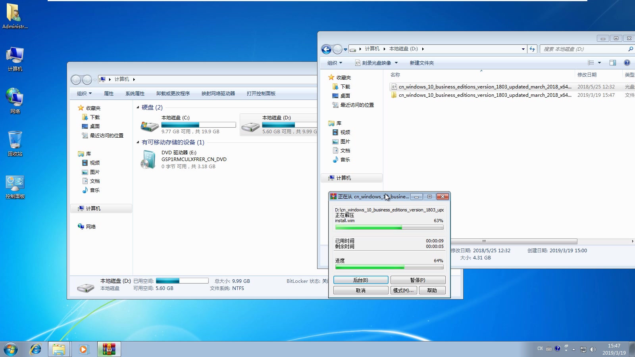Show hidden tray icons with the up arrow
The width and height of the screenshot is (635, 357).
click(573, 349)
